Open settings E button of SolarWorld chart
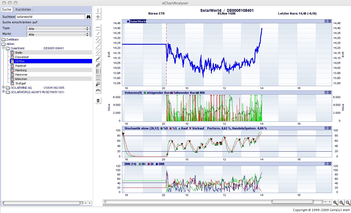Image resolution: width=351 pixels, height=213 pixels. 326,21
